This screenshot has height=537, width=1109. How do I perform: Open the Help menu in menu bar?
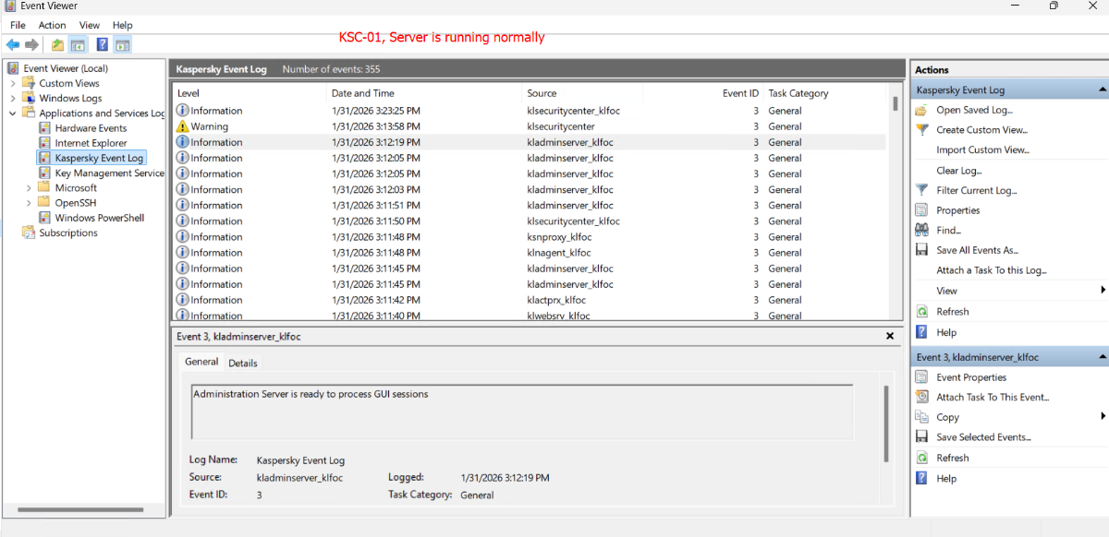click(123, 25)
